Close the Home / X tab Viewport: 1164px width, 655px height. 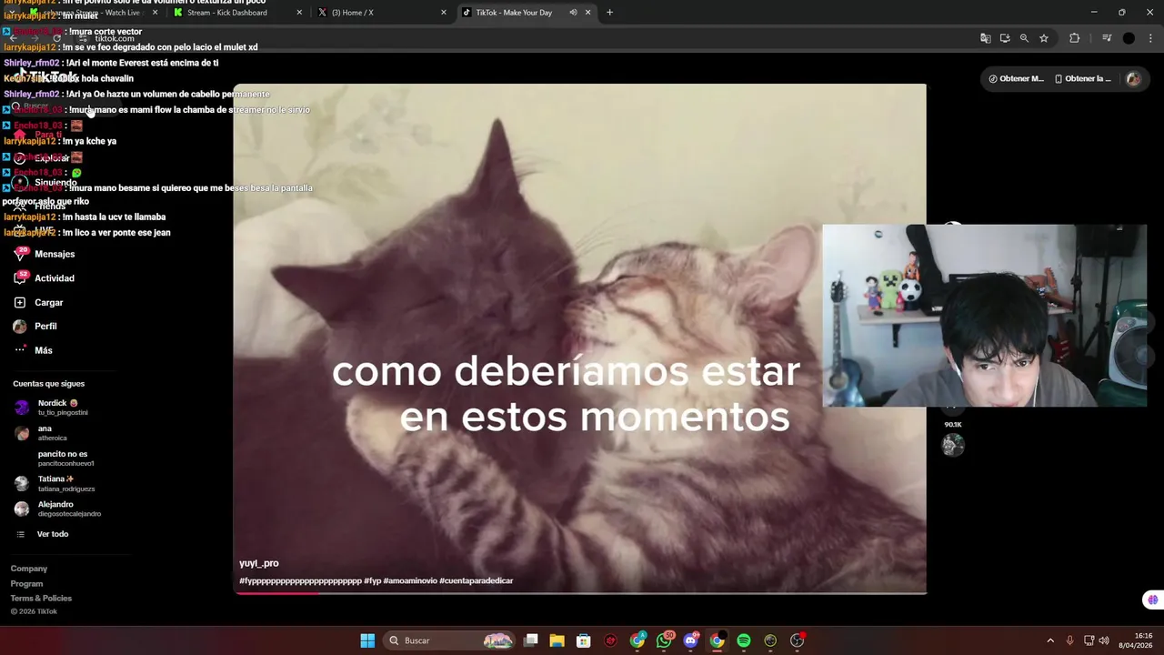444,13
